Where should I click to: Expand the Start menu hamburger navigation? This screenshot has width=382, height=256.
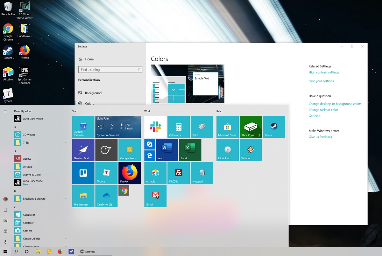pos(5,111)
